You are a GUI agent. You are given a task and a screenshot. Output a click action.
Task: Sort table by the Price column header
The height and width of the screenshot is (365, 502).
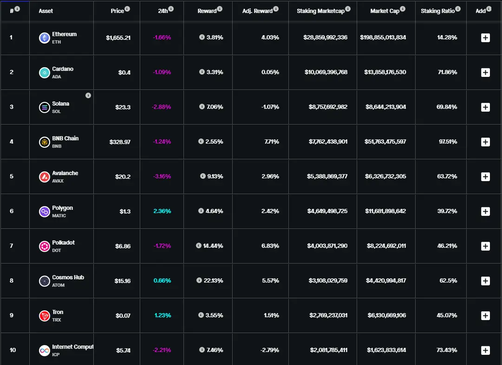coord(117,11)
